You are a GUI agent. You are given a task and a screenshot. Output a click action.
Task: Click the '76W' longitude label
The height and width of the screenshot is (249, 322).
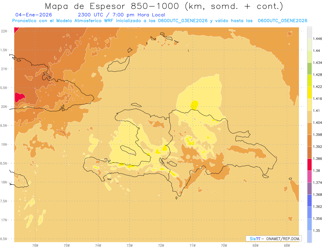(x=35, y=245)
